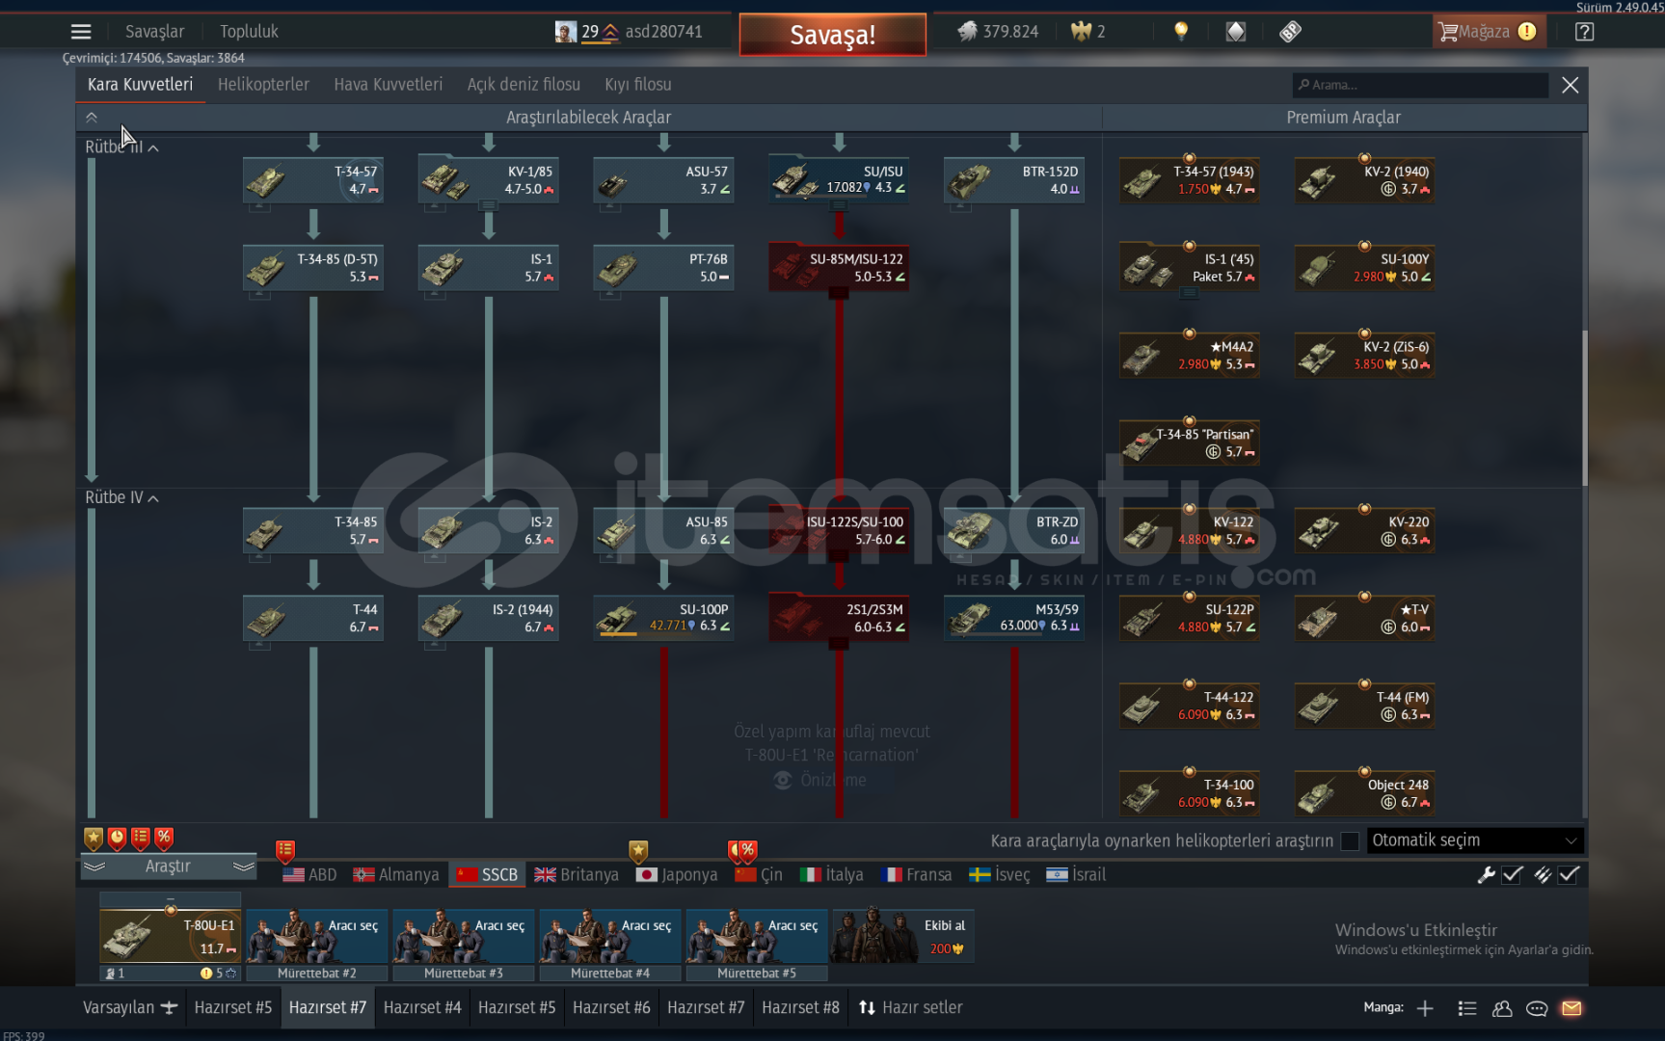Click the light bulb hints icon
Viewport: 1665px width, 1041px height.
pyautogui.click(x=1181, y=32)
